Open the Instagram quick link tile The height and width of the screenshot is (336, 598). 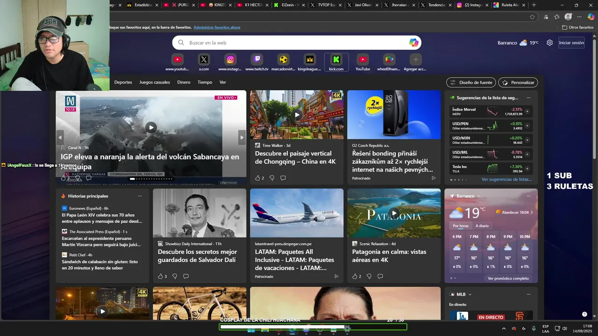[x=230, y=63]
